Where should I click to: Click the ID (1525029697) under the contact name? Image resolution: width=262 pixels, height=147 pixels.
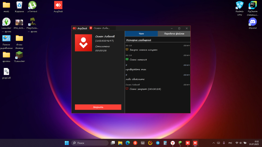[105, 41]
